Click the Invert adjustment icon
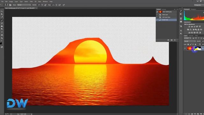 (x=189, y=33)
